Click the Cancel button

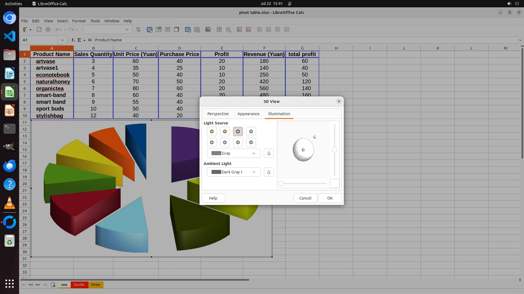tap(305, 198)
